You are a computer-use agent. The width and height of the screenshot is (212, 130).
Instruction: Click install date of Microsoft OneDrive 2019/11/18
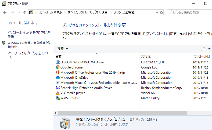[x=200, y=78]
